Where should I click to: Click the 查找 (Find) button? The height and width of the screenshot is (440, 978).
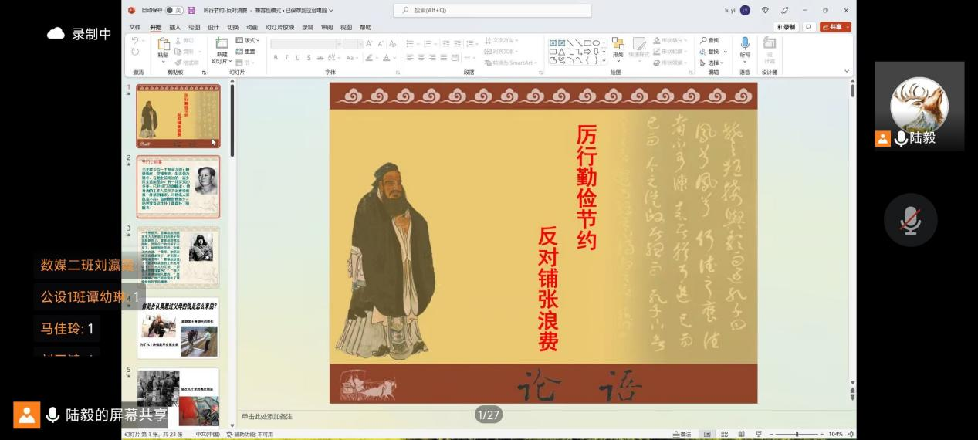click(709, 40)
